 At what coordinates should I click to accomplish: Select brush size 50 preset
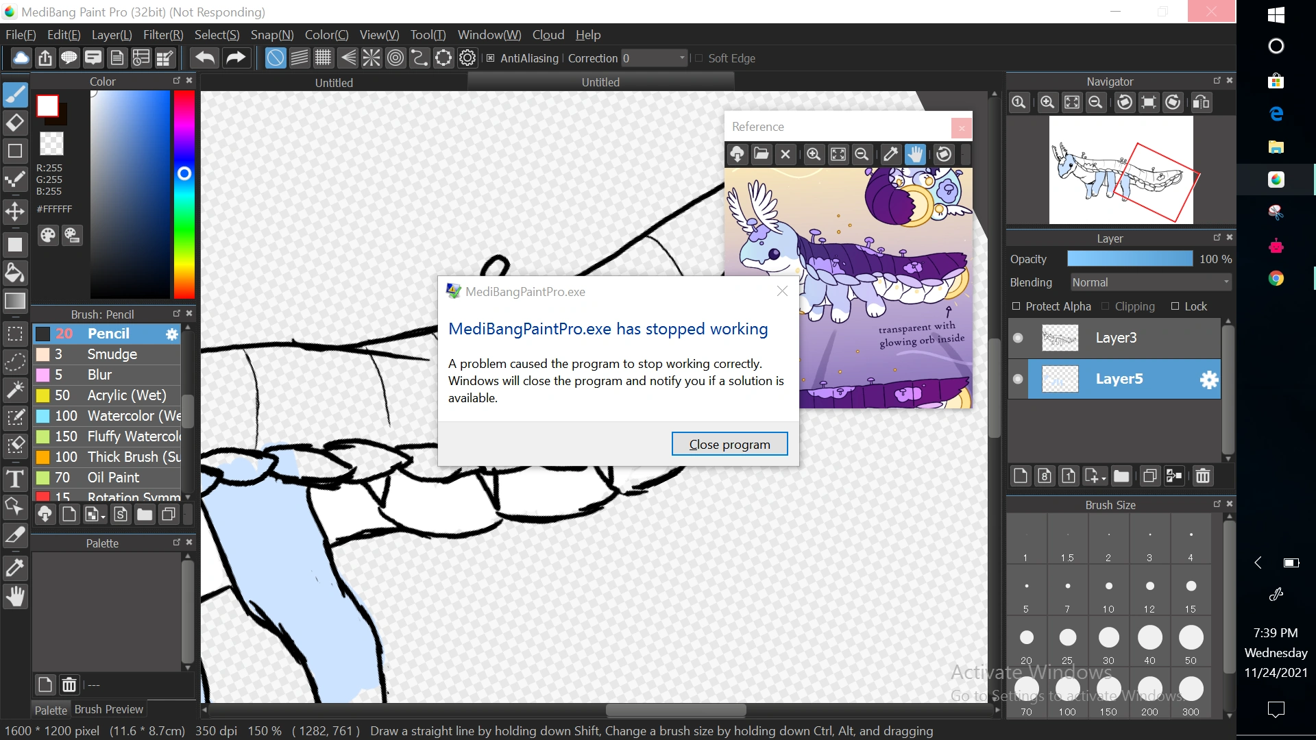click(1191, 639)
